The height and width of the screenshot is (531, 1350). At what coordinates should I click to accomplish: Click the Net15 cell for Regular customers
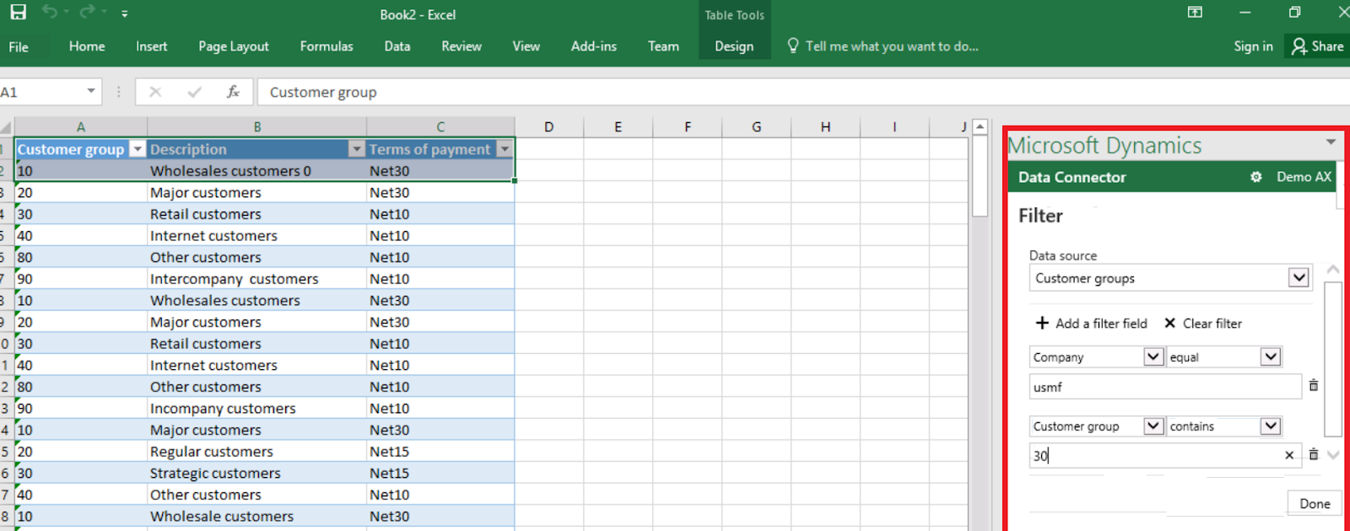click(x=440, y=452)
